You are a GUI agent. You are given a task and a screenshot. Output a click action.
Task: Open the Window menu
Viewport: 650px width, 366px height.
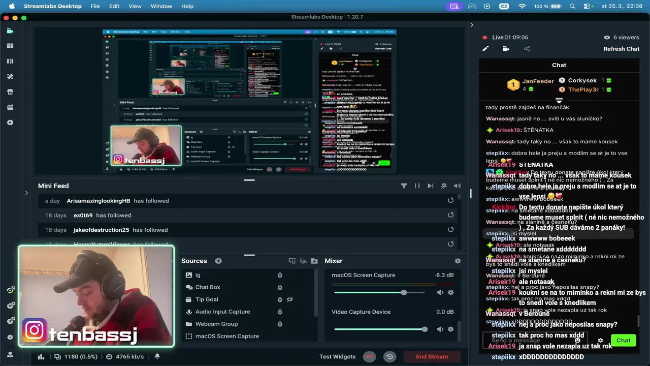tap(161, 6)
